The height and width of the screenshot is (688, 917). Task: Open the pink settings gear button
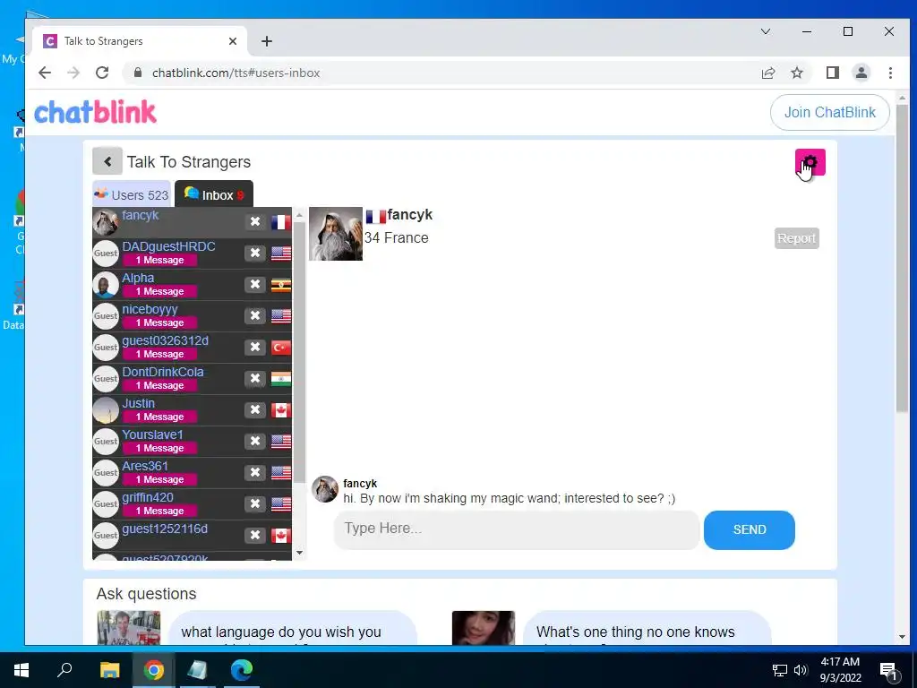pyautogui.click(x=810, y=162)
